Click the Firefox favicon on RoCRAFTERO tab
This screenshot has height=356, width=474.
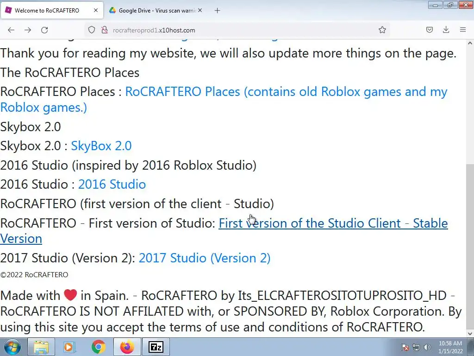8,10
